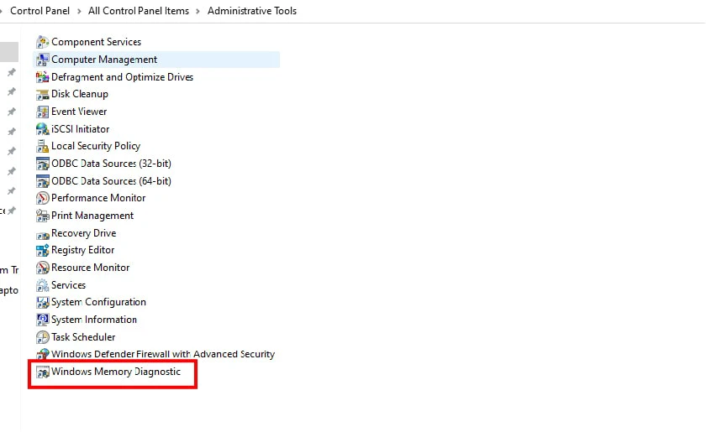Click the Registry Editor icon
The height and width of the screenshot is (432, 706).
[42, 250]
